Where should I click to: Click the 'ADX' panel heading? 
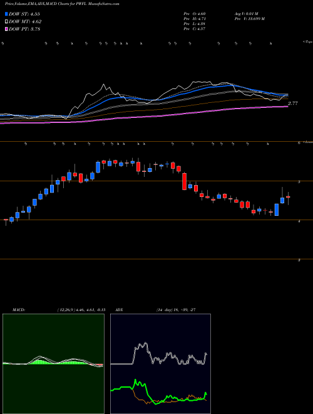[x=119, y=310]
